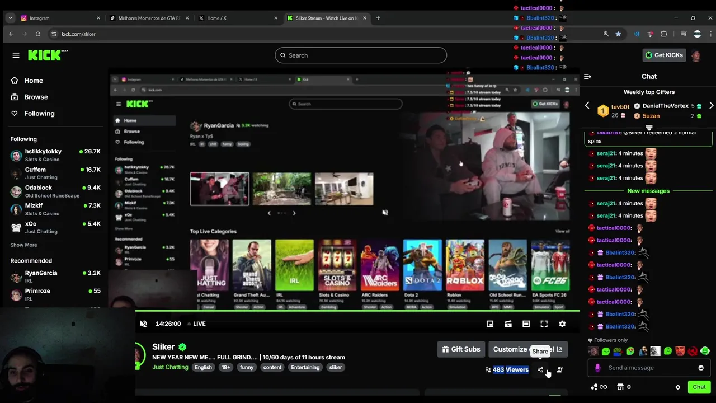The width and height of the screenshot is (716, 403).
Task: Open Primroze recommended channel
Action: pos(55,294)
